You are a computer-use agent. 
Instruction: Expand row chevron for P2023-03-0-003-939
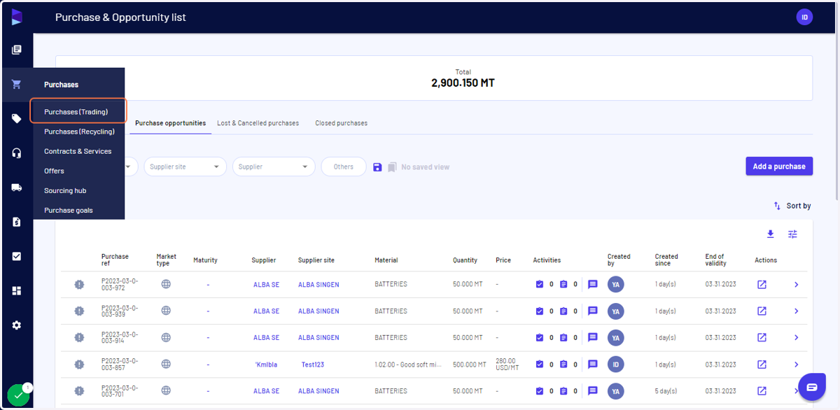[796, 311]
